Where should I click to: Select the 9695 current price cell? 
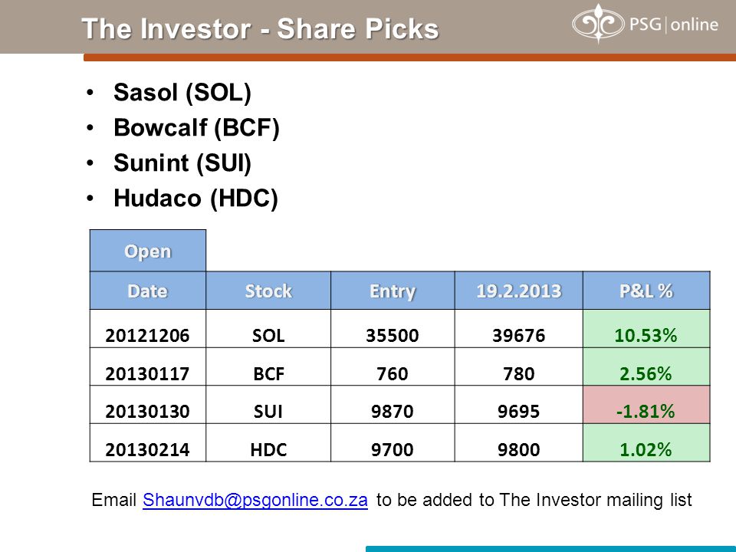519,405
